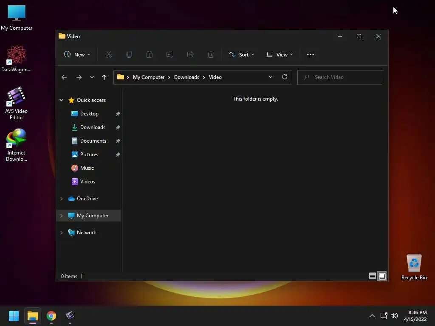Click the volume speaker tray icon
Image resolution: width=435 pixels, height=326 pixels.
(x=394, y=316)
